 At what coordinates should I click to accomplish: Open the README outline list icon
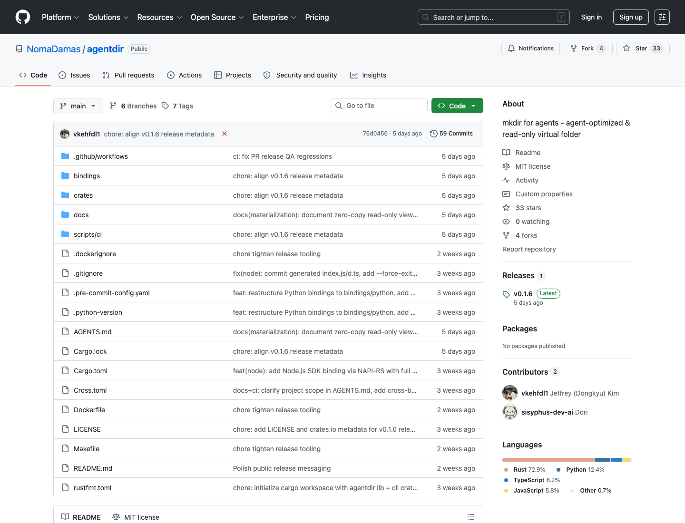click(x=471, y=517)
